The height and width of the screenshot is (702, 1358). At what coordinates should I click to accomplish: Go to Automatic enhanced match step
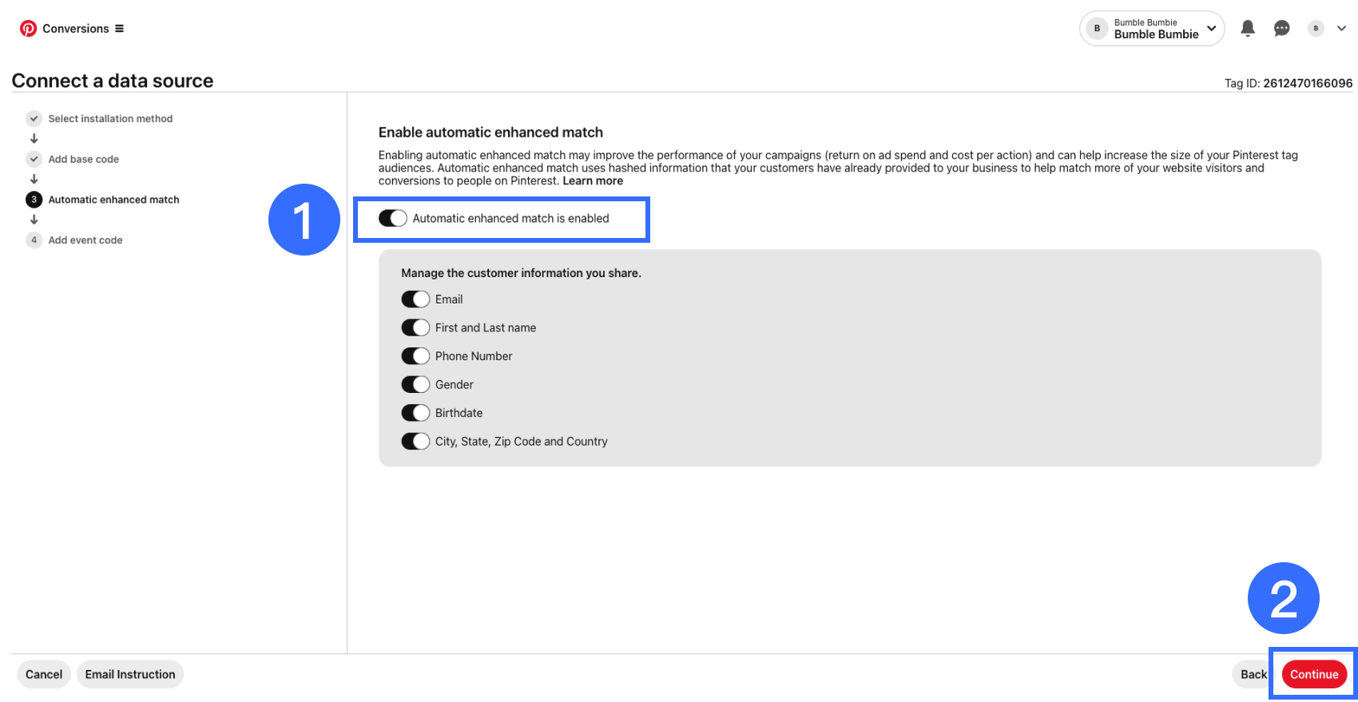113,200
